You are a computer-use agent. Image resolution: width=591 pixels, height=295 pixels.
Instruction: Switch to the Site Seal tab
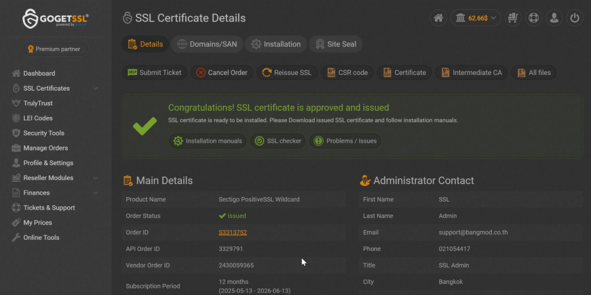pos(335,44)
